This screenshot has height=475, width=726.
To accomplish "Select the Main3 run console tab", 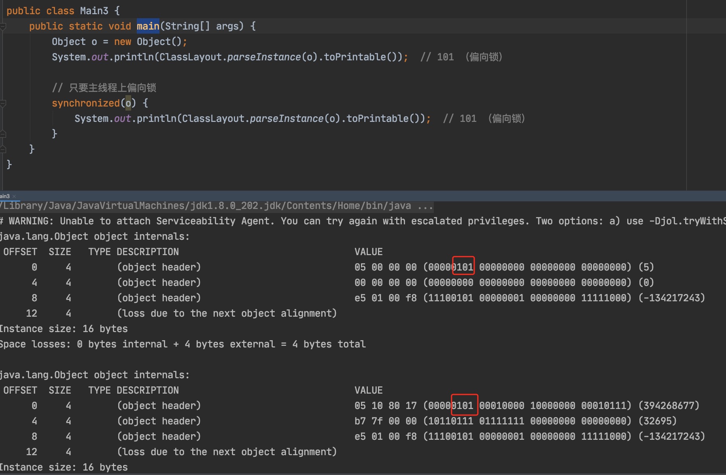I will click(5, 196).
